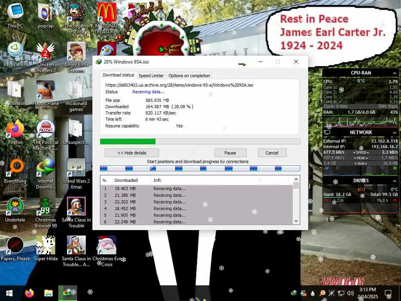401x301 pixels.
Task: Click the IDM taskbar button
Action: pyautogui.click(x=67, y=293)
